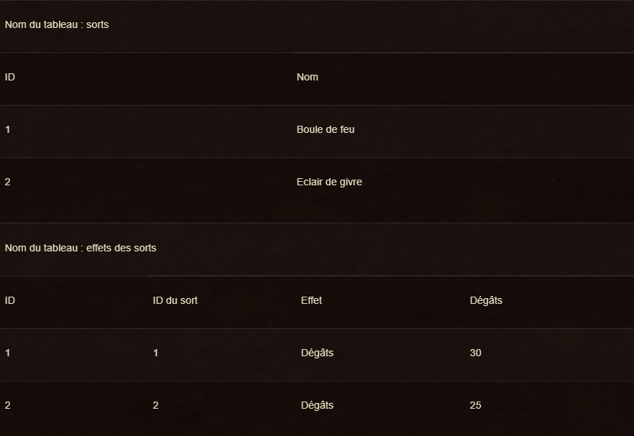Screen dimensions: 634x436
Task: Select the Effet cell in the 30-damage row
Action: pyautogui.click(x=317, y=353)
